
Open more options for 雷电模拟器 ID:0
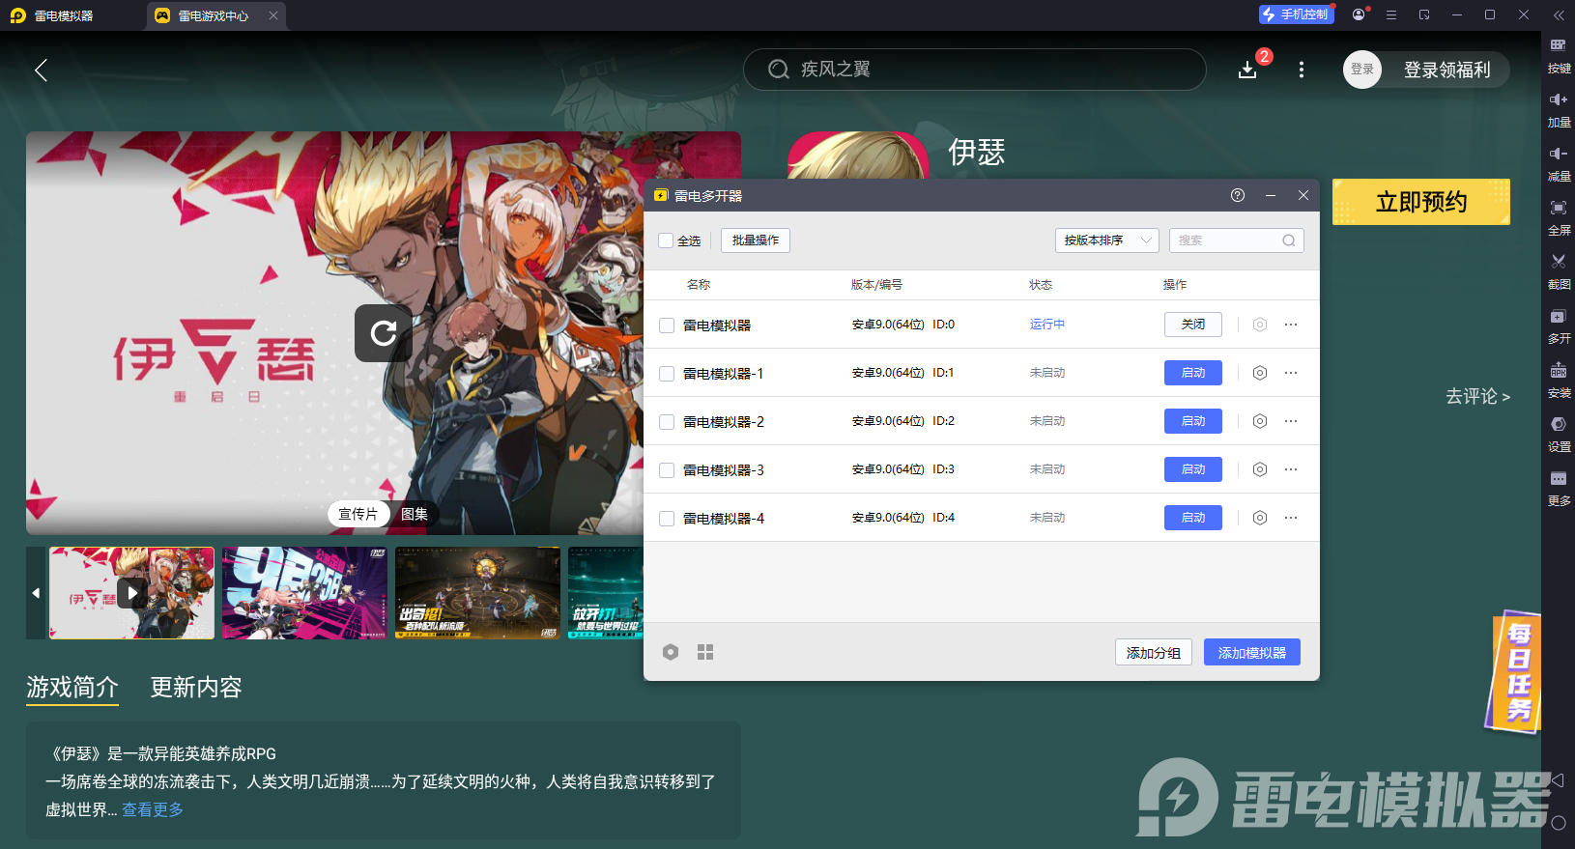pos(1291,325)
